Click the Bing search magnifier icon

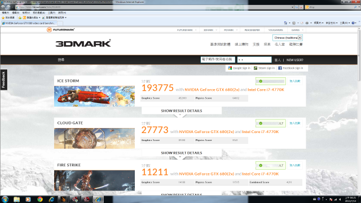[355, 7]
